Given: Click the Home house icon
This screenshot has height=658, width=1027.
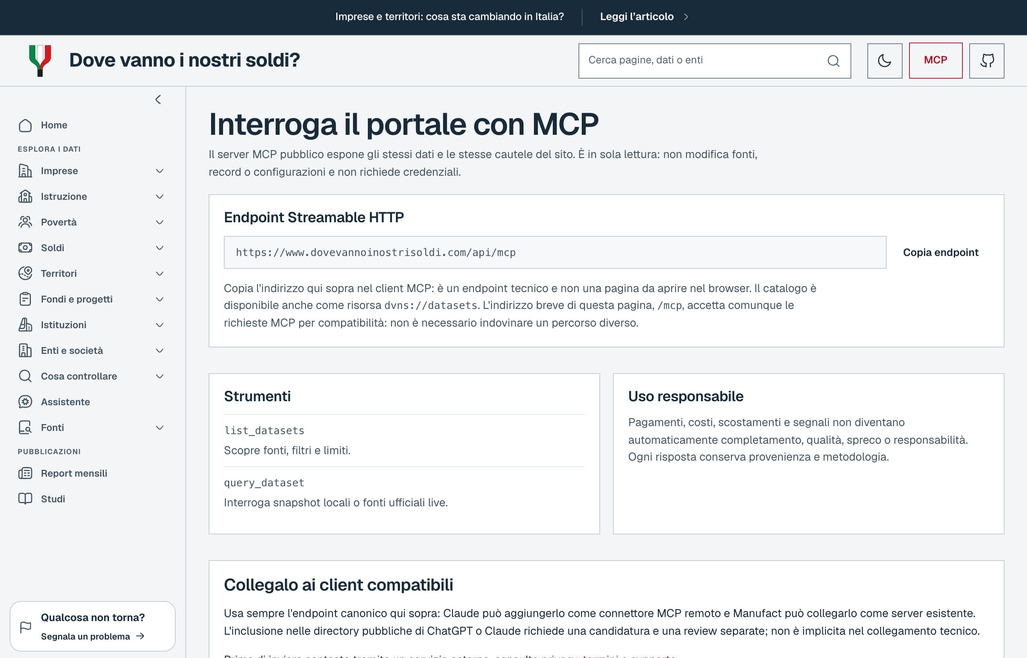Looking at the screenshot, I should pos(25,125).
